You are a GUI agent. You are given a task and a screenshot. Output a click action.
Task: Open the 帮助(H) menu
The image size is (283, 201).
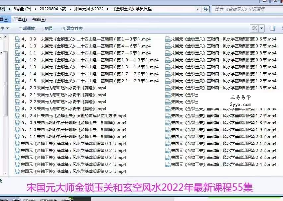(x=39, y=20)
